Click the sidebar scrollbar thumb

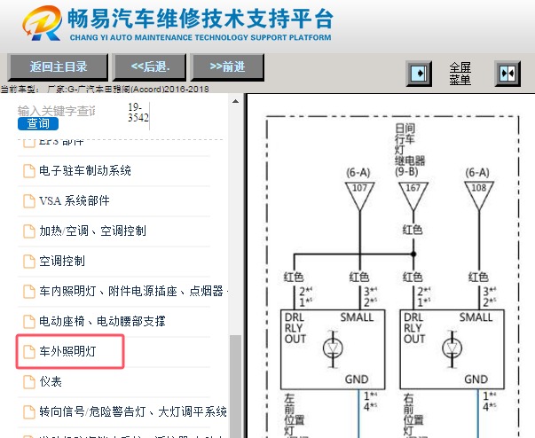(x=235, y=387)
